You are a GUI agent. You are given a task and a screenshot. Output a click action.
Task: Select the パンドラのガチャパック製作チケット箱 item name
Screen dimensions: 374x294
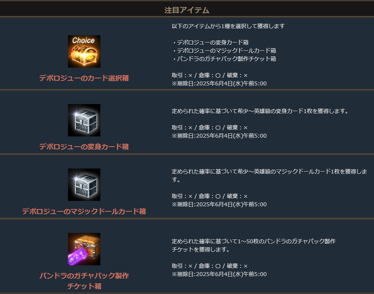84,281
